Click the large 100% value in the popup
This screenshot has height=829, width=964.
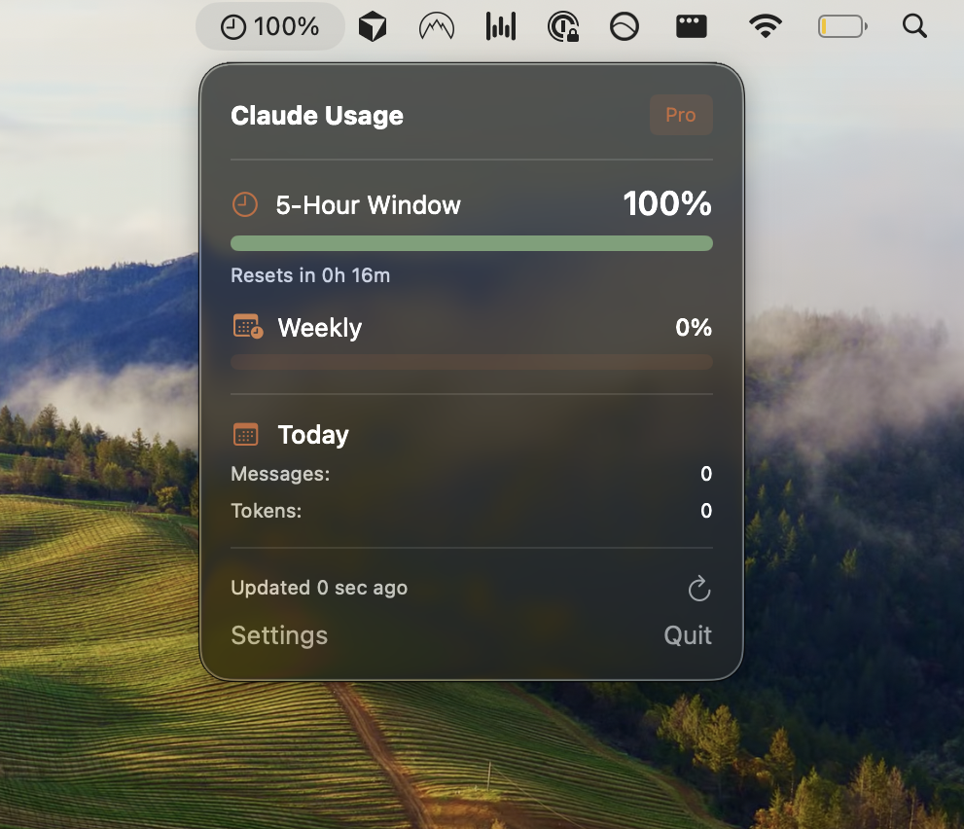[x=667, y=203]
